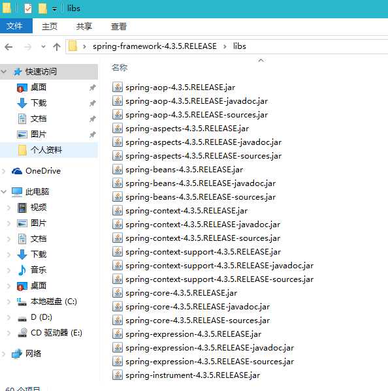Click the pin icon beside Quick Access 桌面
The width and height of the screenshot is (388, 391).
click(93, 87)
